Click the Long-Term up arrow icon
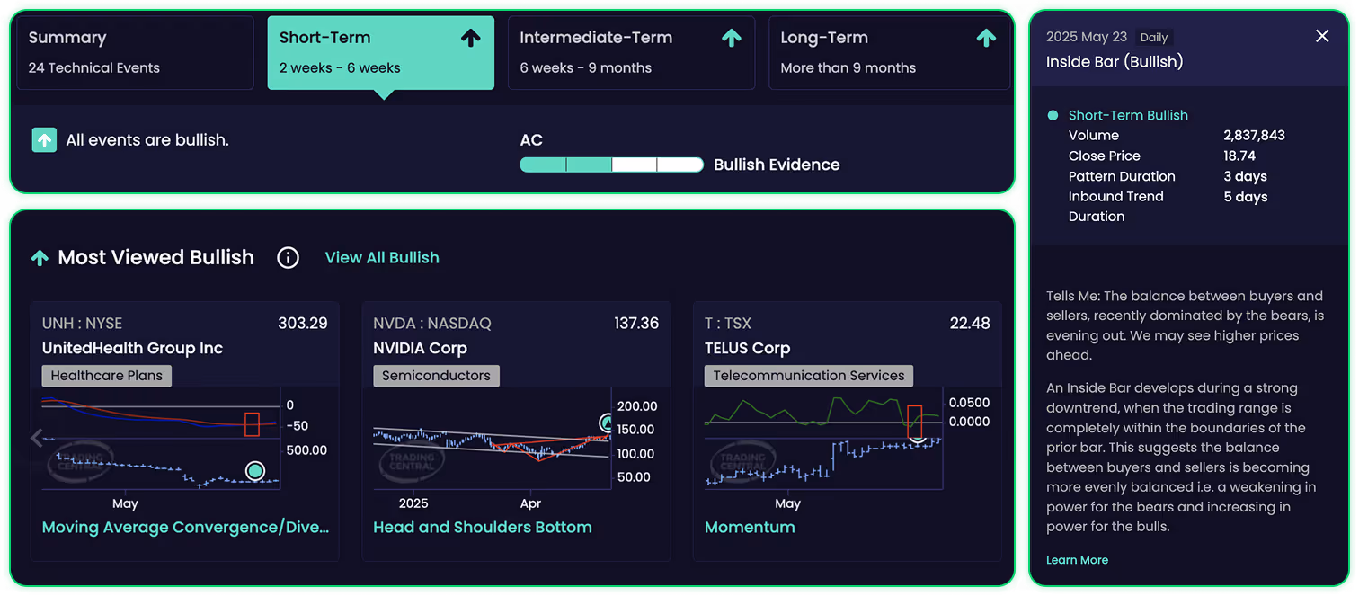This screenshot has height=596, width=1359. (x=986, y=38)
